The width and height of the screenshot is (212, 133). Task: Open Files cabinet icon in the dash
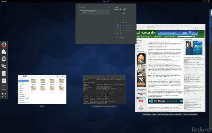[4, 73]
